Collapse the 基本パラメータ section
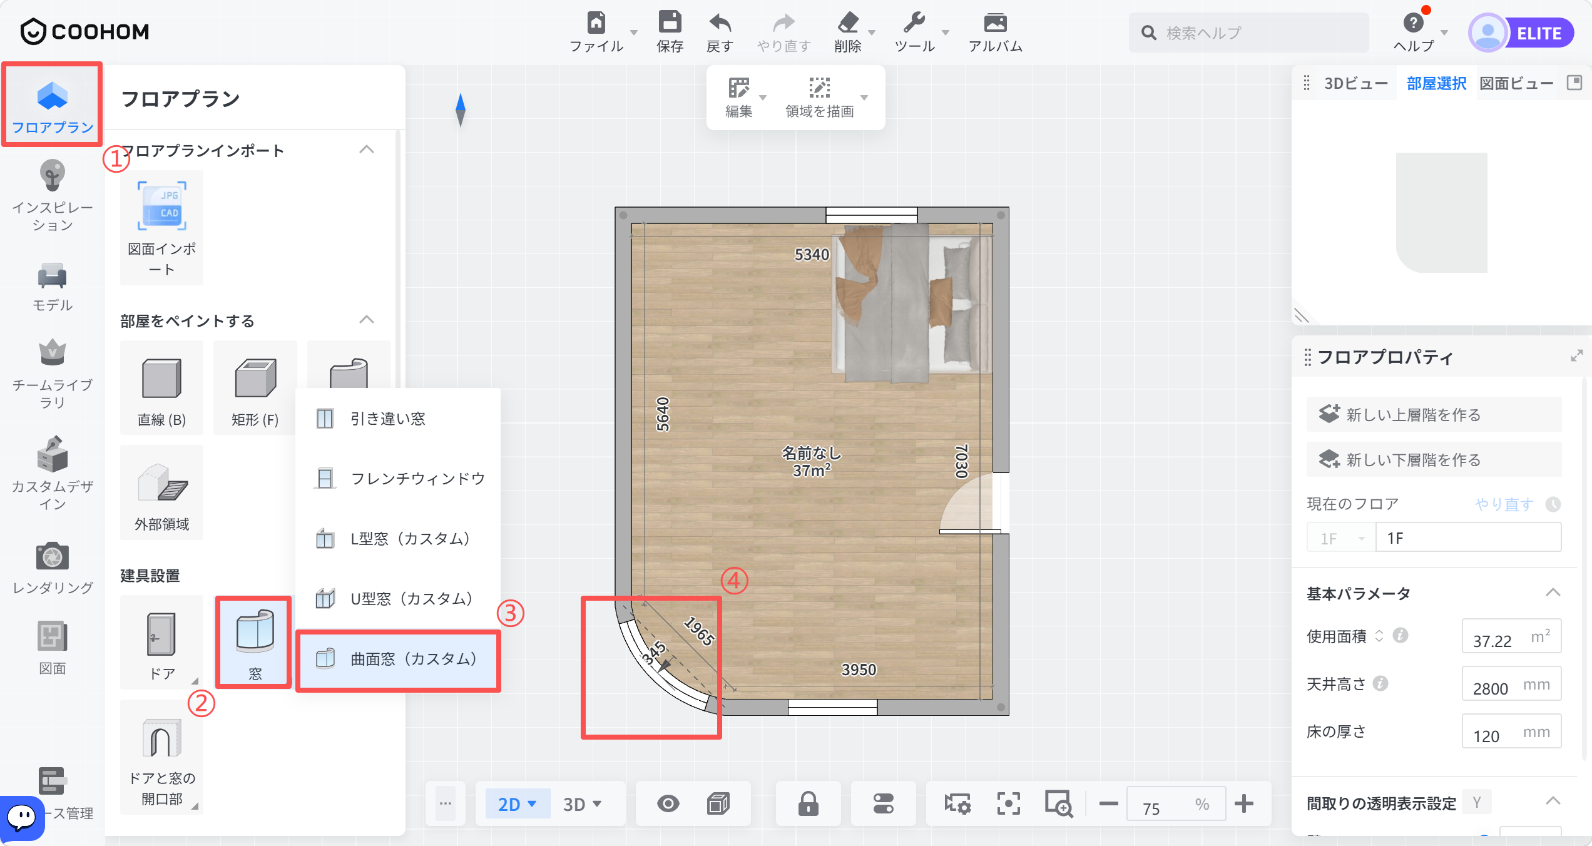 (x=1553, y=593)
